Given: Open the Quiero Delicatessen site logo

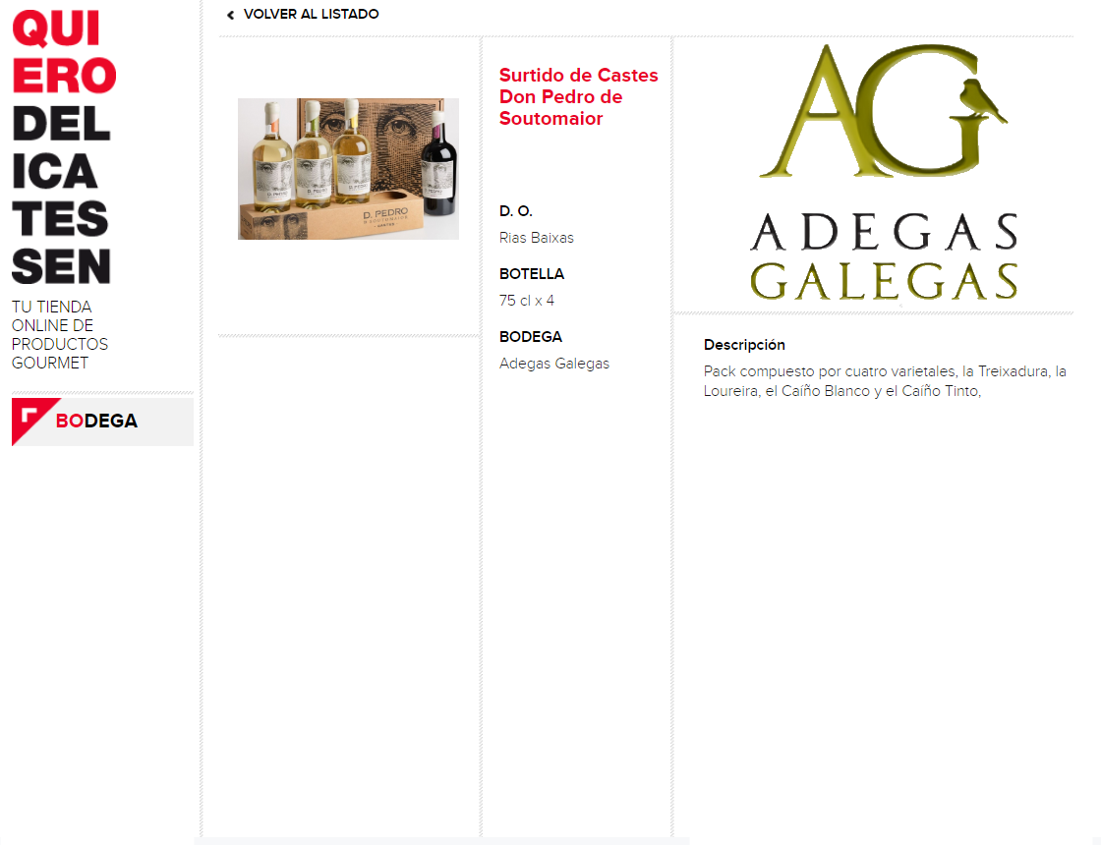Looking at the screenshot, I should pyautogui.click(x=64, y=147).
